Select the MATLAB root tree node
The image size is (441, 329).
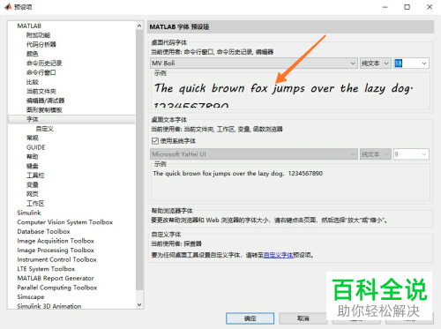[x=29, y=26]
